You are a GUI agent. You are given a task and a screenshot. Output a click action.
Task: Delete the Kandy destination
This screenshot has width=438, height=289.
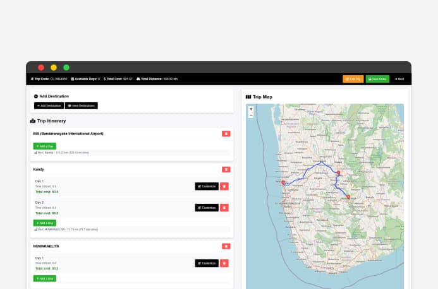pyautogui.click(x=226, y=169)
